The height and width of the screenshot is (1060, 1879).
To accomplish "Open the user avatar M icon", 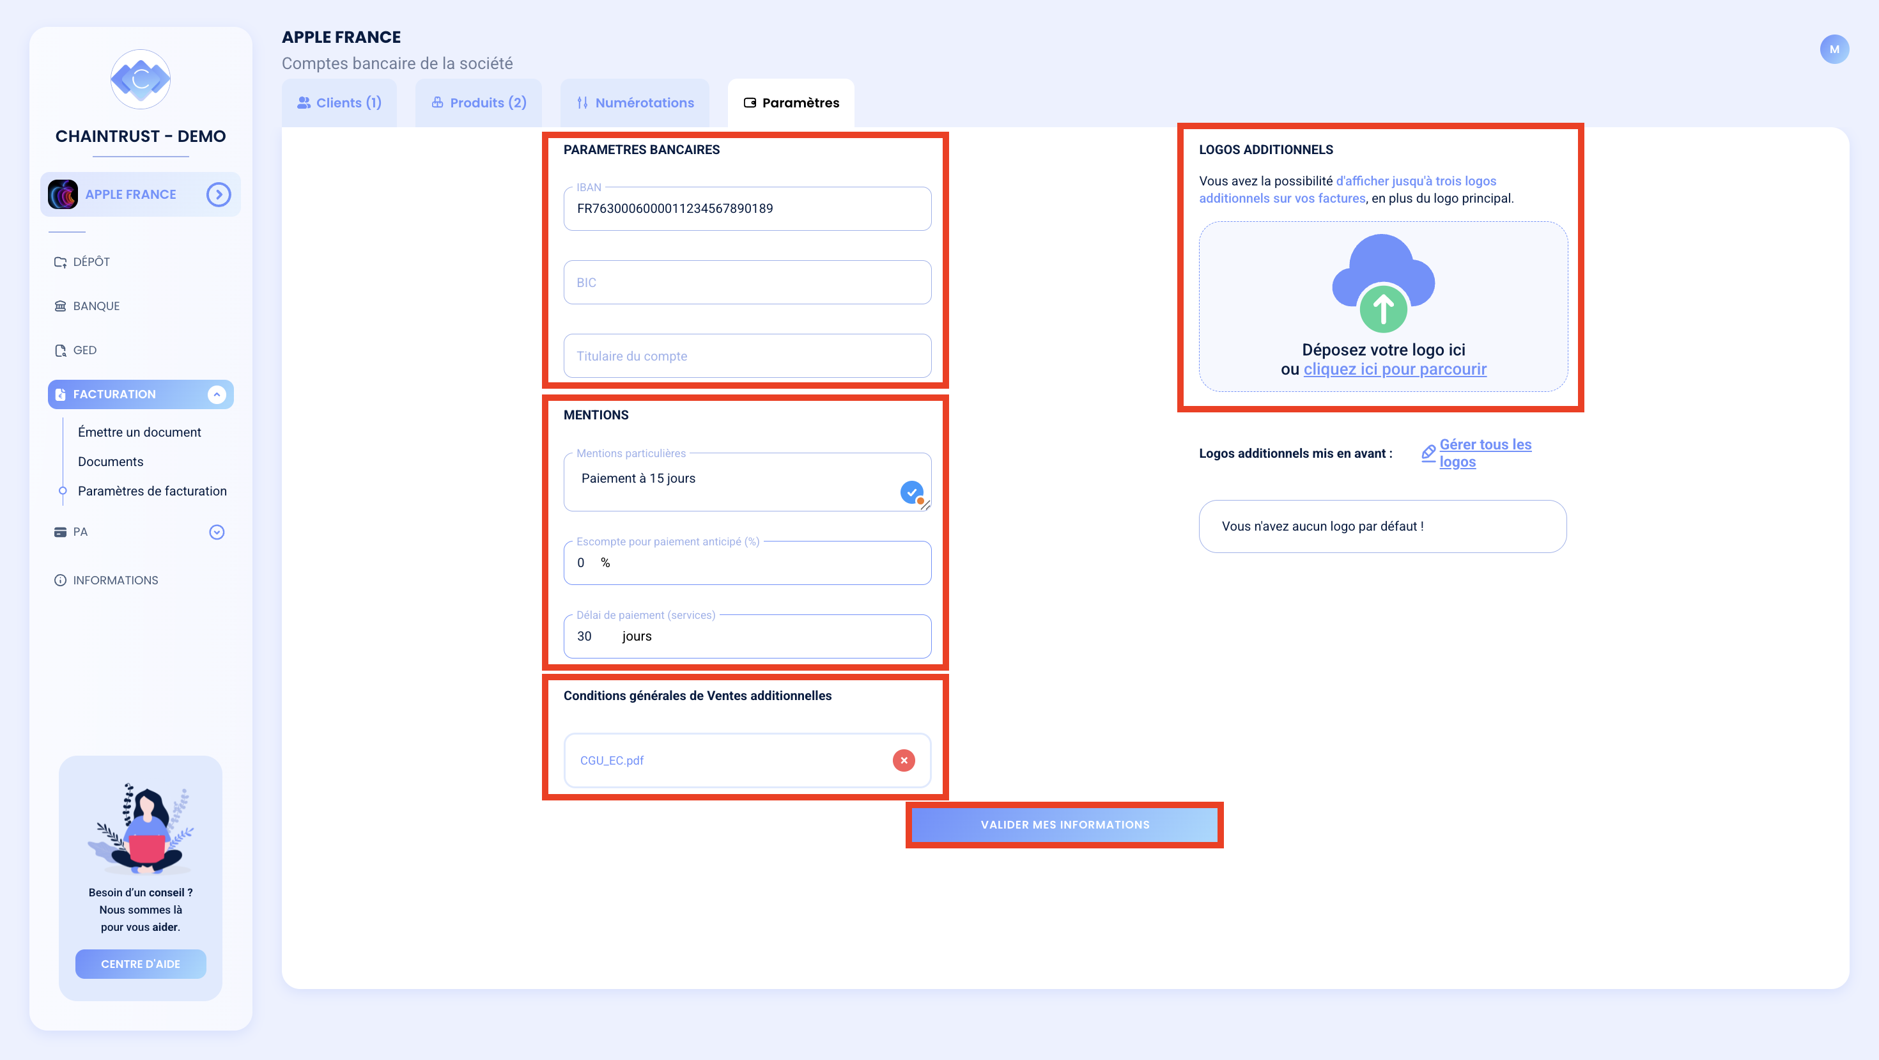I will pyautogui.click(x=1834, y=50).
